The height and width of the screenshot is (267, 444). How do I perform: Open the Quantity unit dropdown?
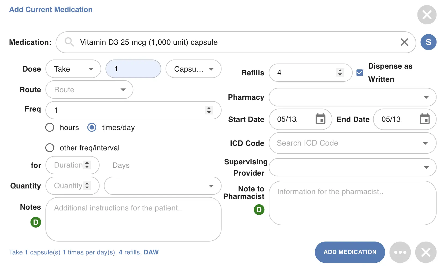click(162, 186)
